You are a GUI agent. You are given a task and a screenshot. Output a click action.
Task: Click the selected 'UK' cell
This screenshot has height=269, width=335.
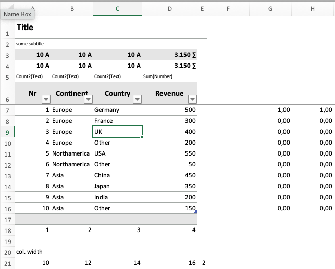(x=117, y=132)
